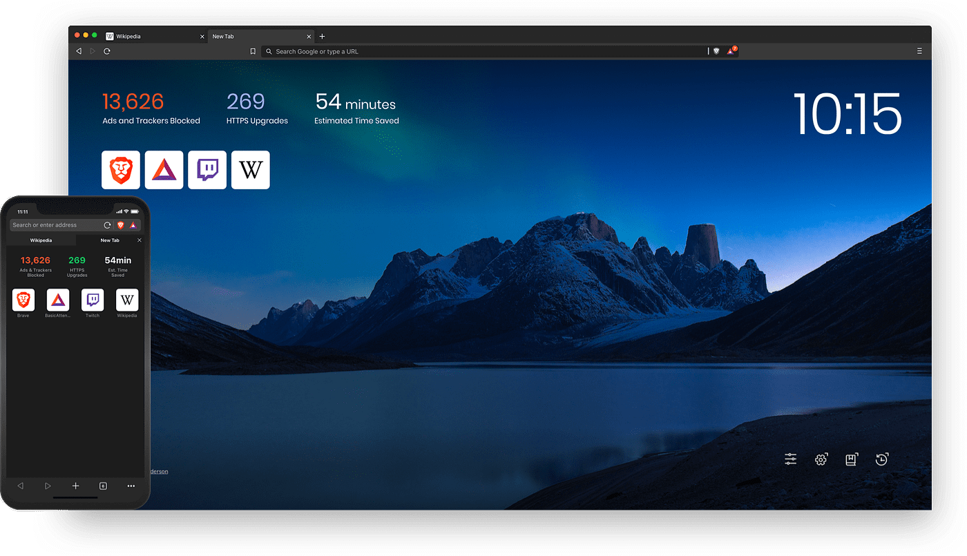Screen dimensions: 967x556
Task: Add new tab with phone bottom plus
Action: (x=75, y=486)
